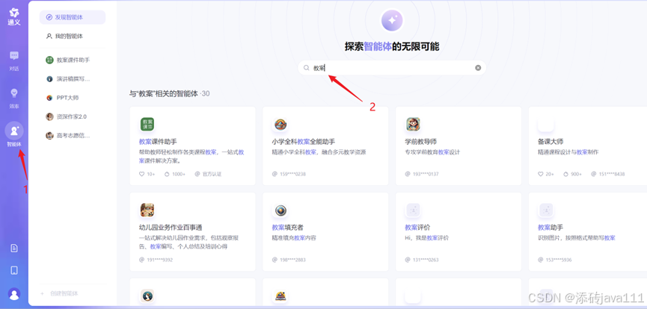Click the 教案填充者 round icon
Screen dimensions: 647x309
pos(280,210)
